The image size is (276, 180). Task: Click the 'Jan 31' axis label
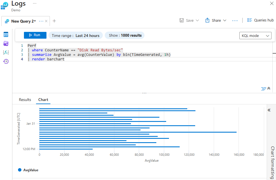pos(31,124)
